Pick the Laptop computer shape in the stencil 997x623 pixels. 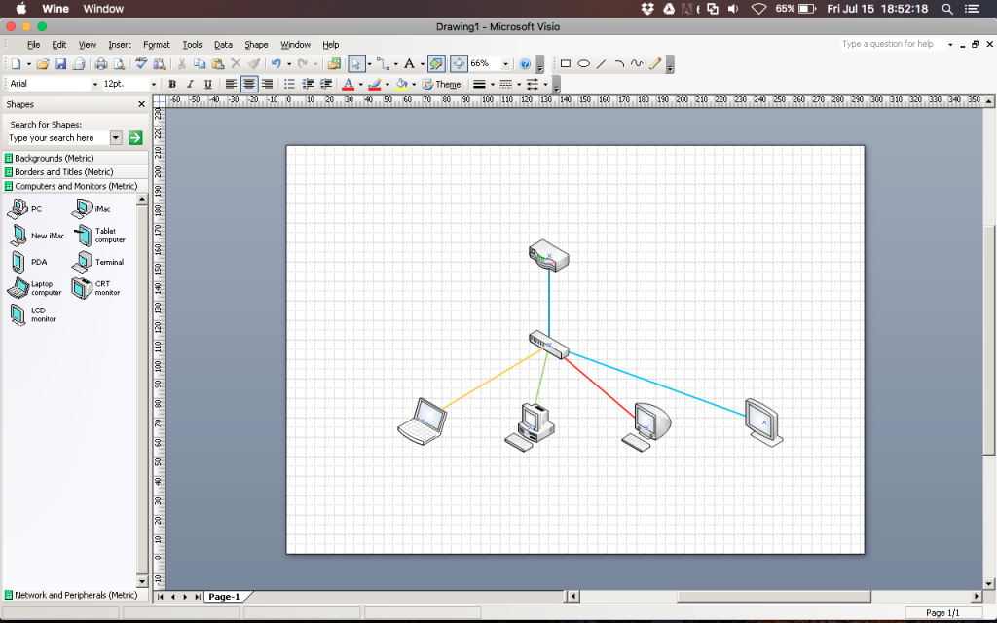pyautogui.click(x=36, y=288)
